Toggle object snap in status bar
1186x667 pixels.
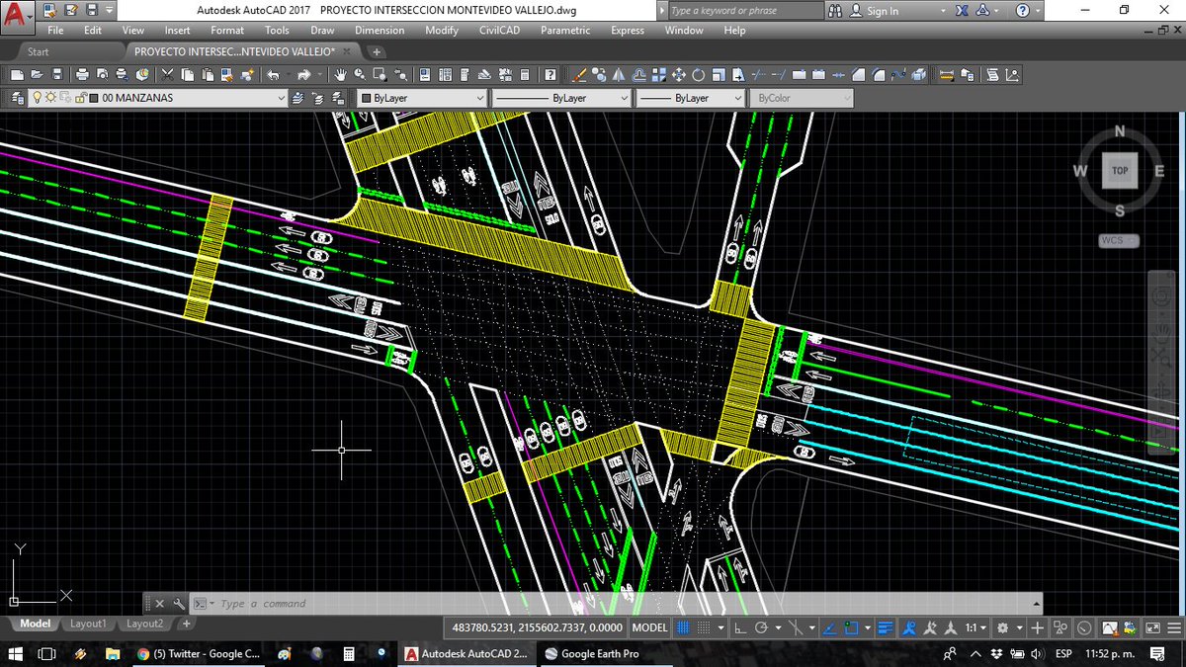851,627
